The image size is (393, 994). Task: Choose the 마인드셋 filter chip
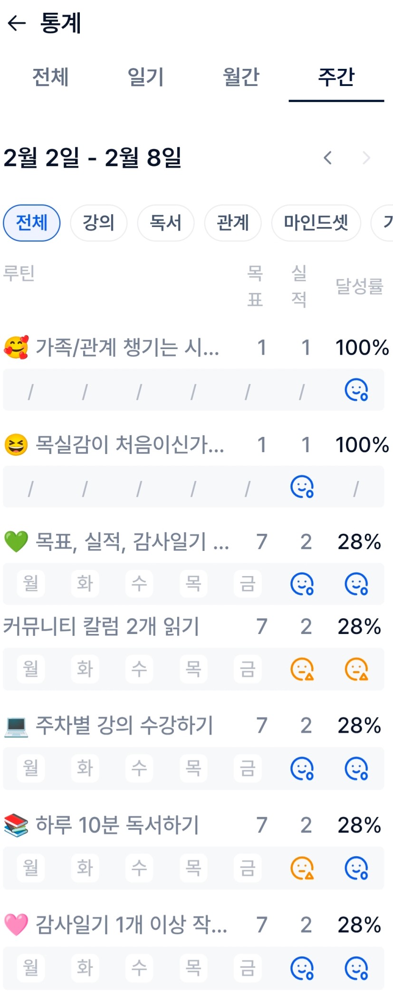(316, 223)
